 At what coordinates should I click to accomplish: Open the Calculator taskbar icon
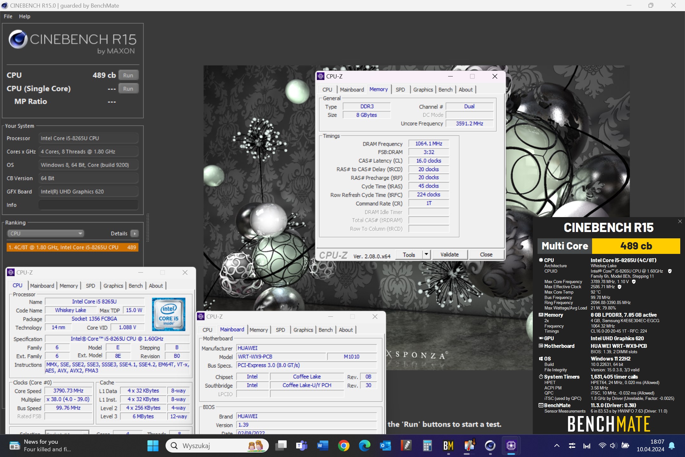(427, 446)
